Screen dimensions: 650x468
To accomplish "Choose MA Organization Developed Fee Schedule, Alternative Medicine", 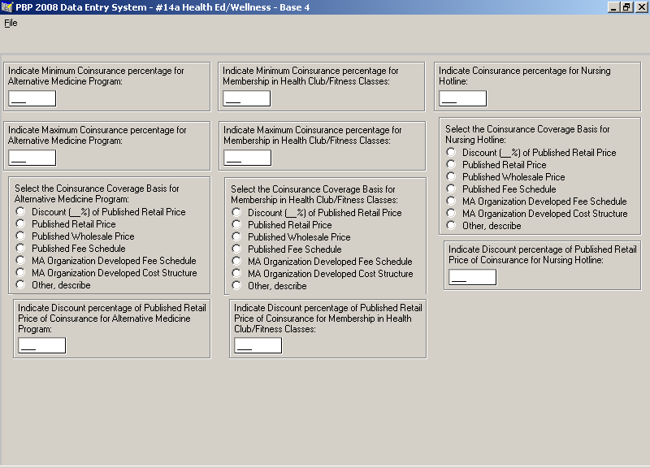I will click(106, 261).
